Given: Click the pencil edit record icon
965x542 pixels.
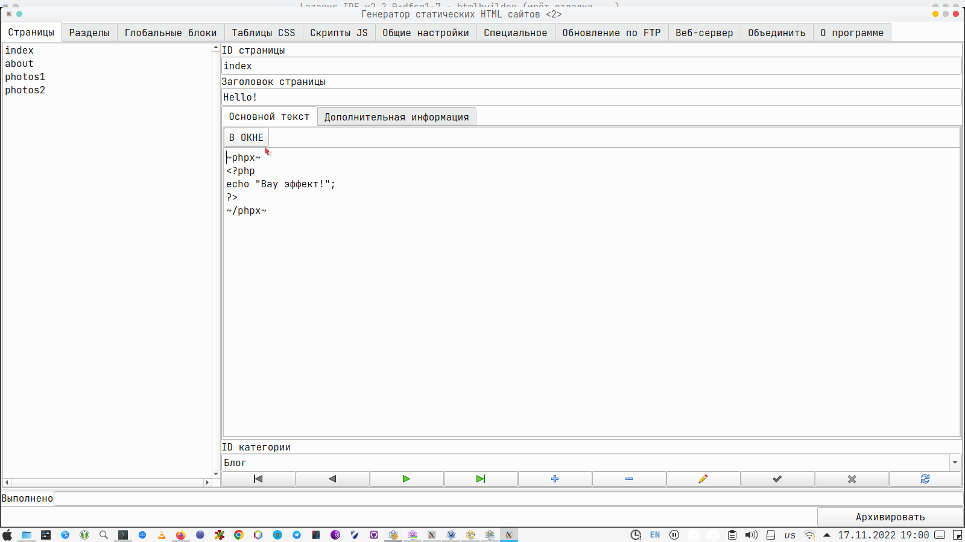Looking at the screenshot, I should (x=703, y=479).
